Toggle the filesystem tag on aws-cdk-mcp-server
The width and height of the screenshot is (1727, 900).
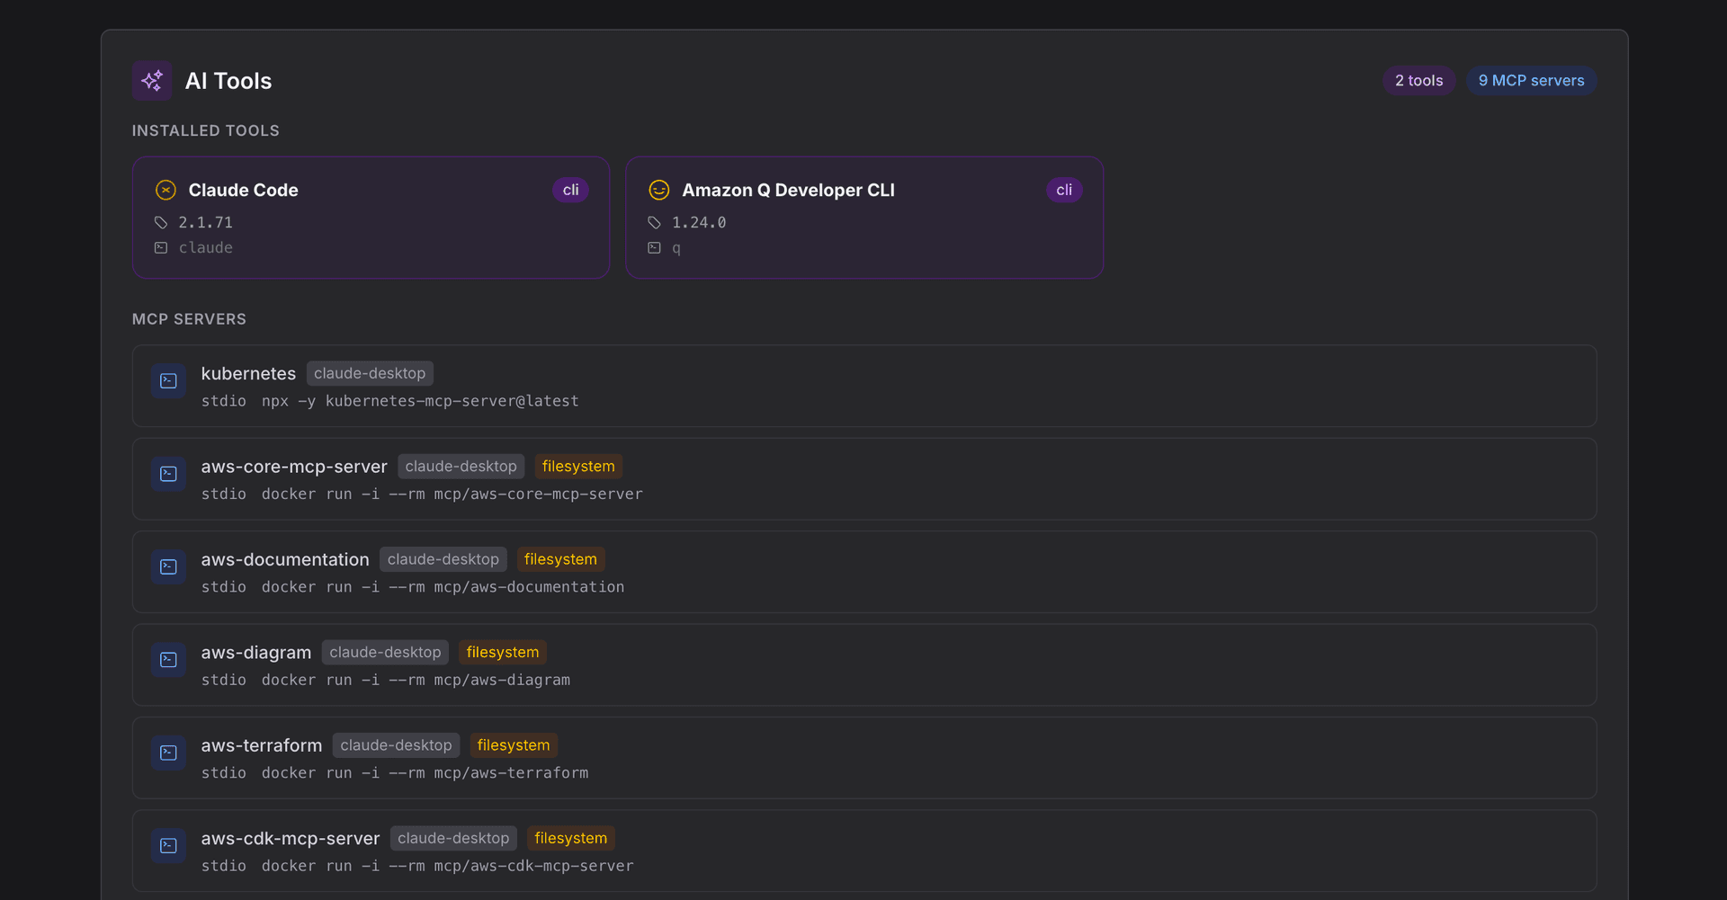tap(570, 837)
